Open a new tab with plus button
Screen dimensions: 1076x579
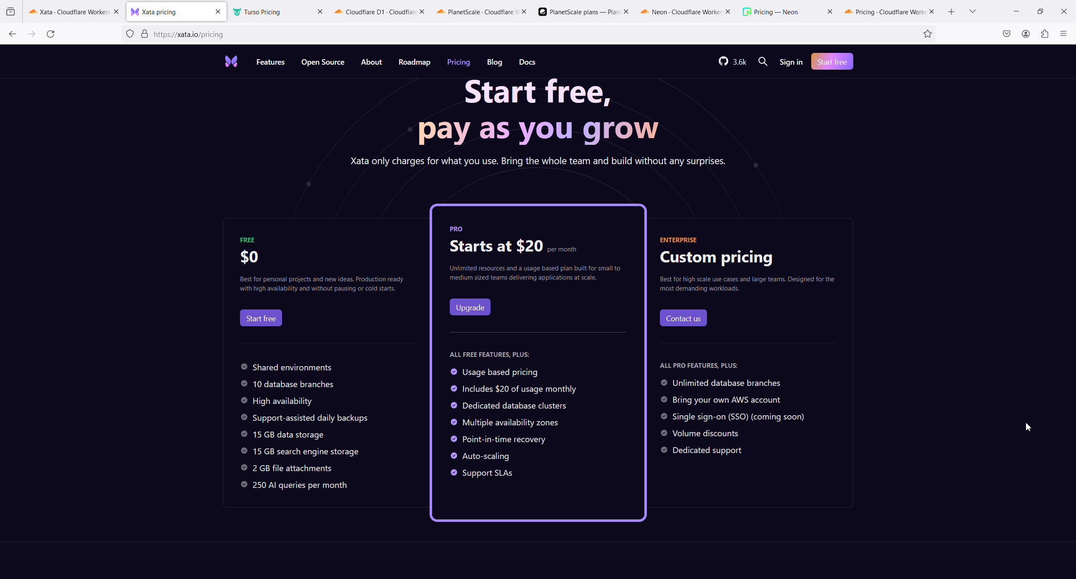click(x=951, y=12)
